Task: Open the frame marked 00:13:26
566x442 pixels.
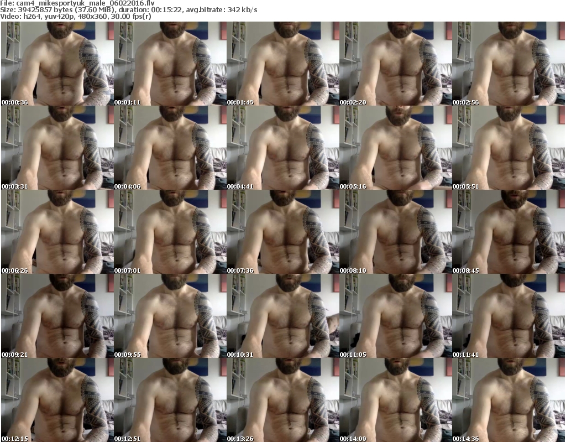Action: coord(283,400)
